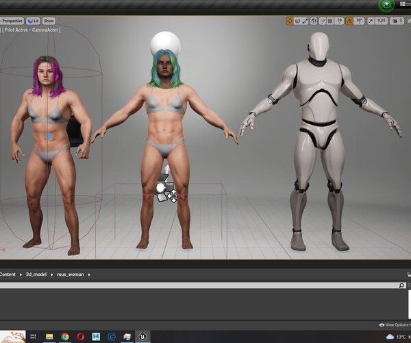This screenshot has width=411, height=343.
Task: Open camera speed setting showing 2
Action: [x=397, y=21]
